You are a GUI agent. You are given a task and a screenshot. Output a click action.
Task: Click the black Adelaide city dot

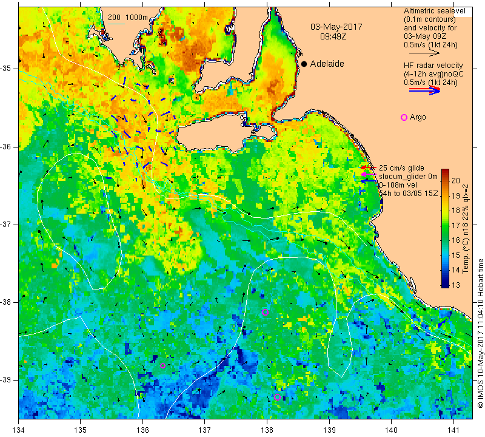[x=304, y=64]
